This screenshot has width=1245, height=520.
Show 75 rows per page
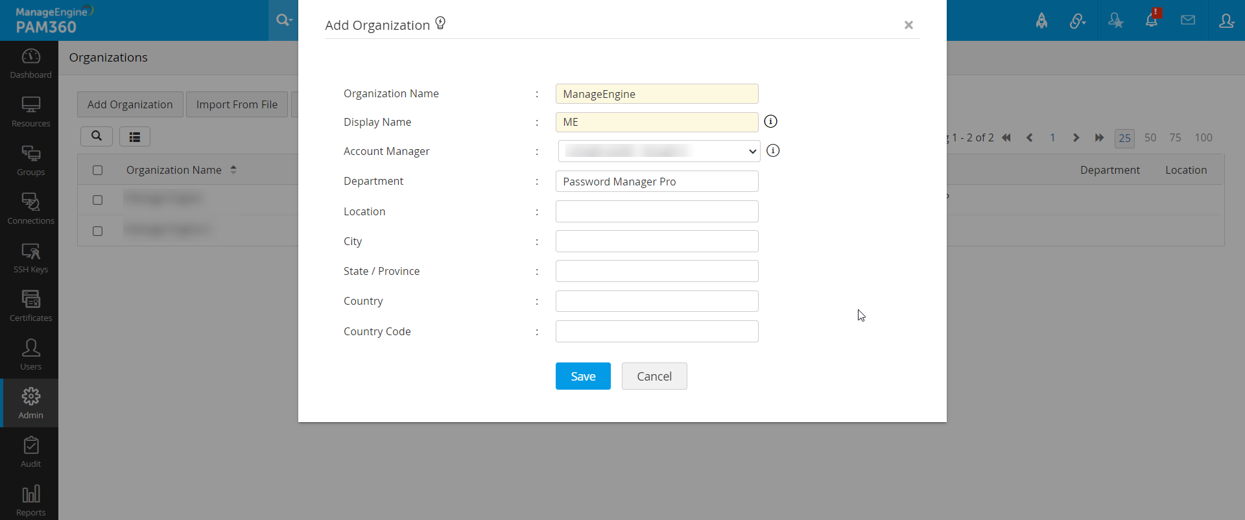pos(1175,137)
